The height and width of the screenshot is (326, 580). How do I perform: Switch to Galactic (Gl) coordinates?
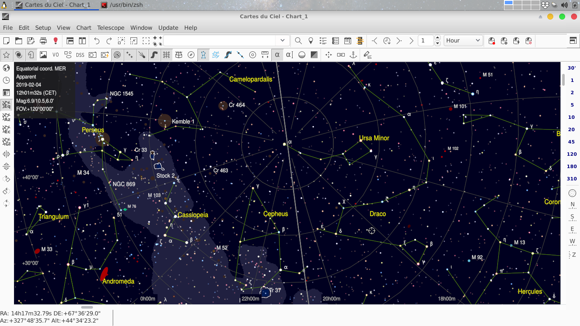(x=6, y=142)
